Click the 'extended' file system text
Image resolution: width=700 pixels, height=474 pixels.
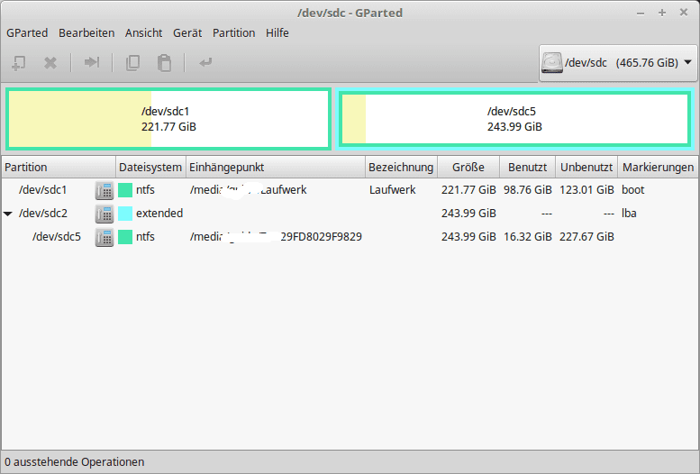coord(159,213)
